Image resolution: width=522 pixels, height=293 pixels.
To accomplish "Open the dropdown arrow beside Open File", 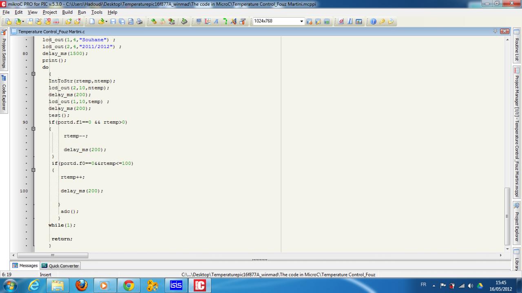I will click(x=107, y=22).
